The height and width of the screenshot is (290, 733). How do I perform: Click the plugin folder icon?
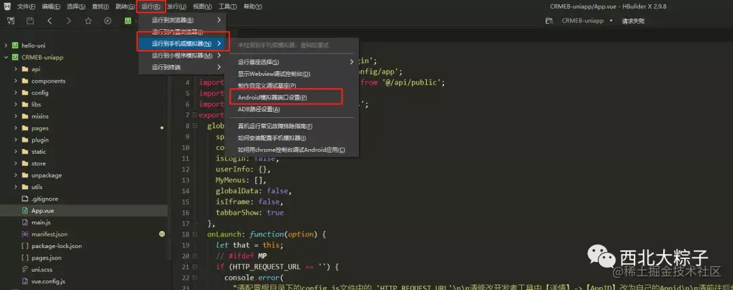click(x=25, y=140)
